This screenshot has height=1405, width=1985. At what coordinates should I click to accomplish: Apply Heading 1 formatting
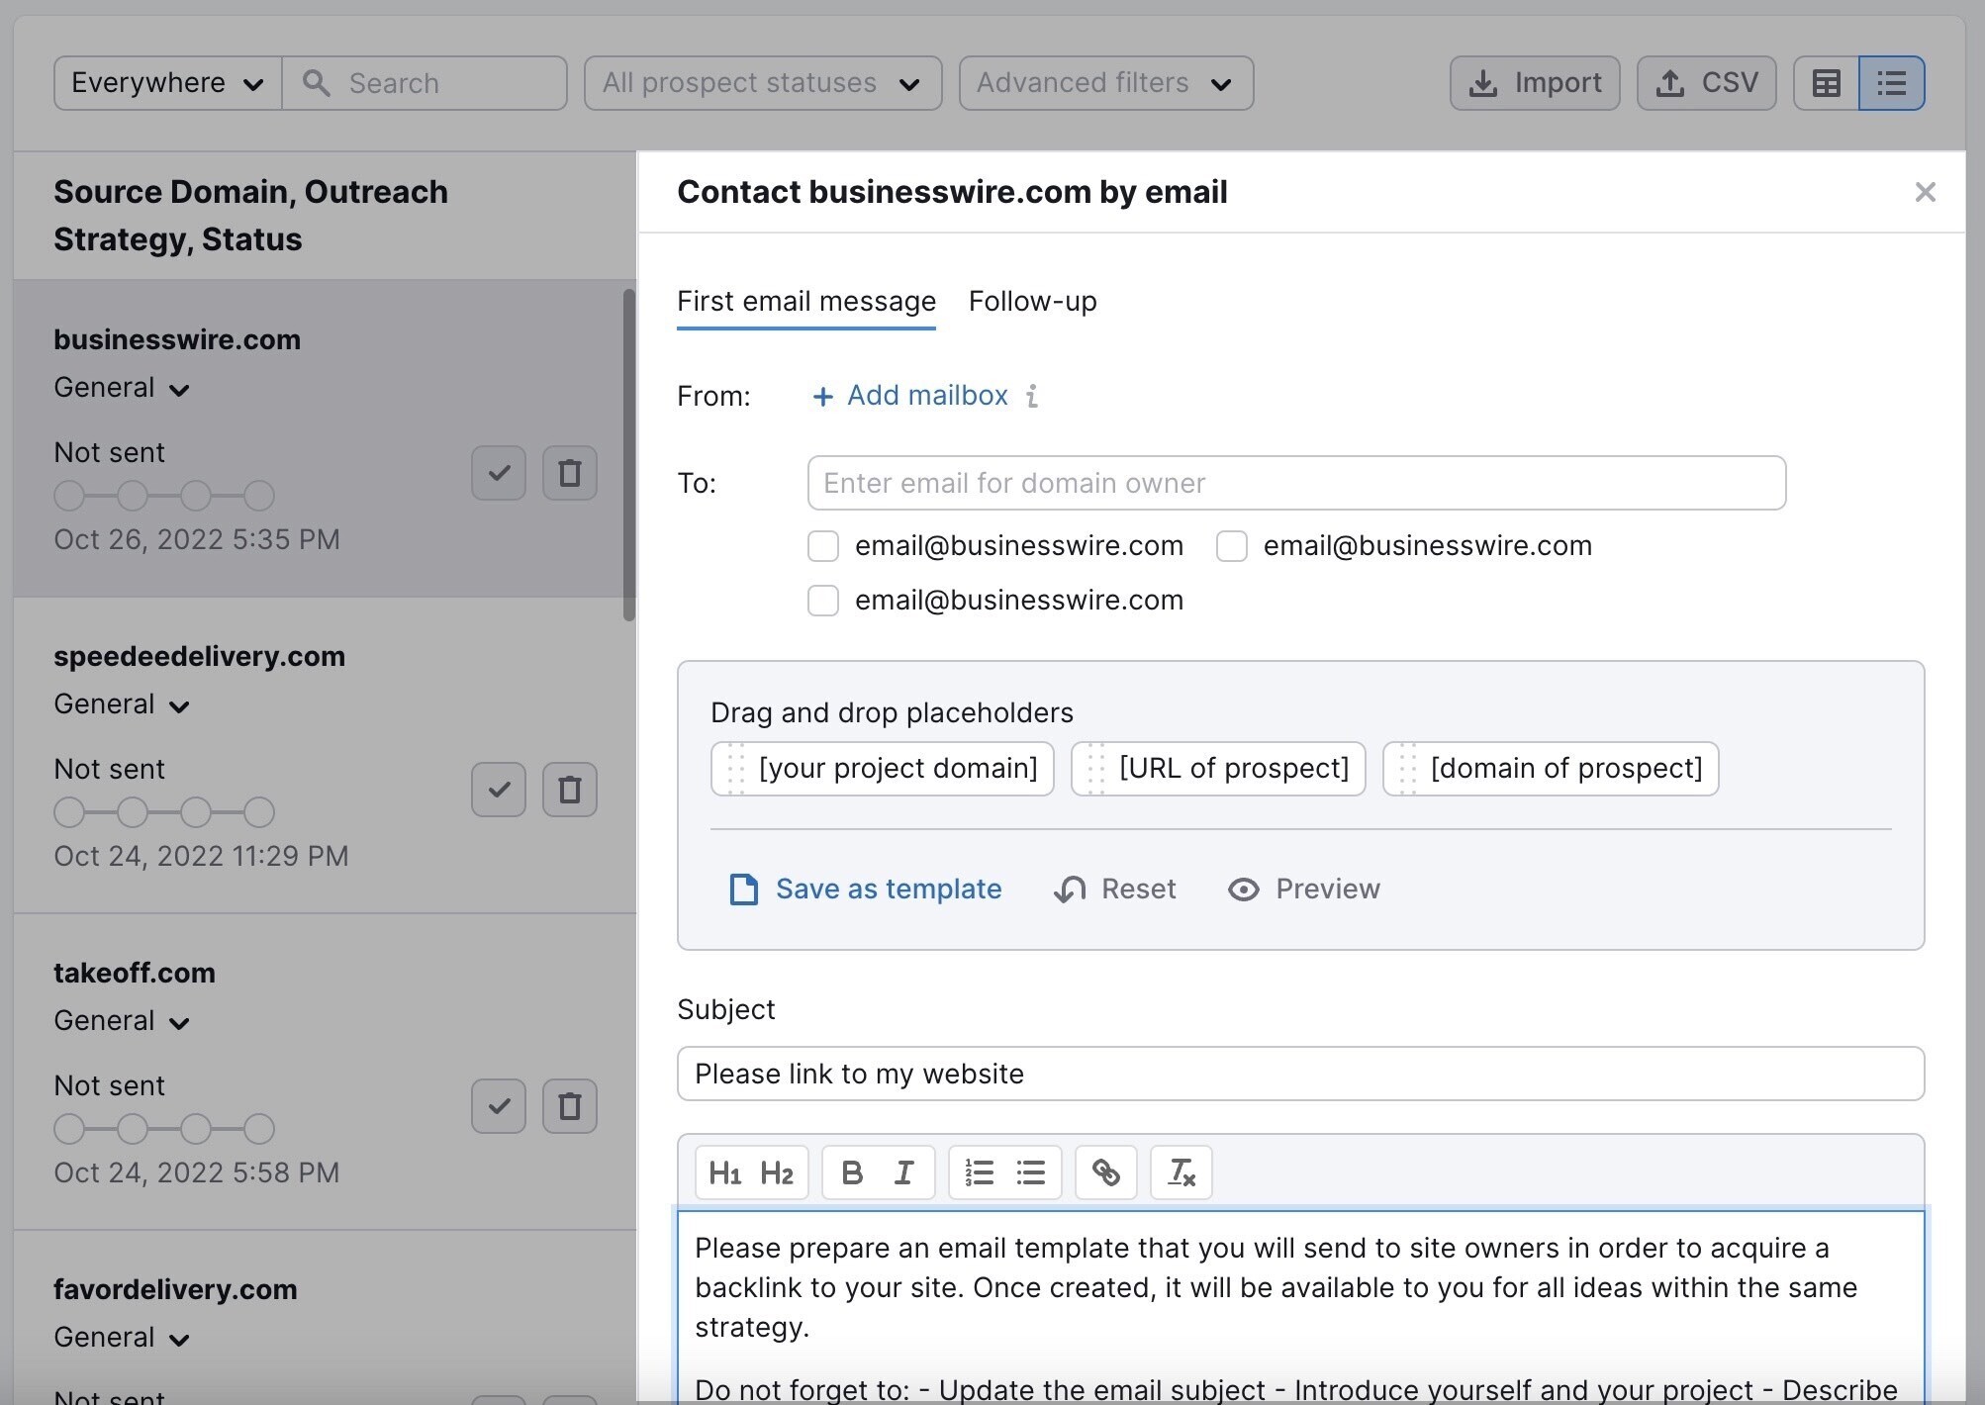[x=725, y=1173]
